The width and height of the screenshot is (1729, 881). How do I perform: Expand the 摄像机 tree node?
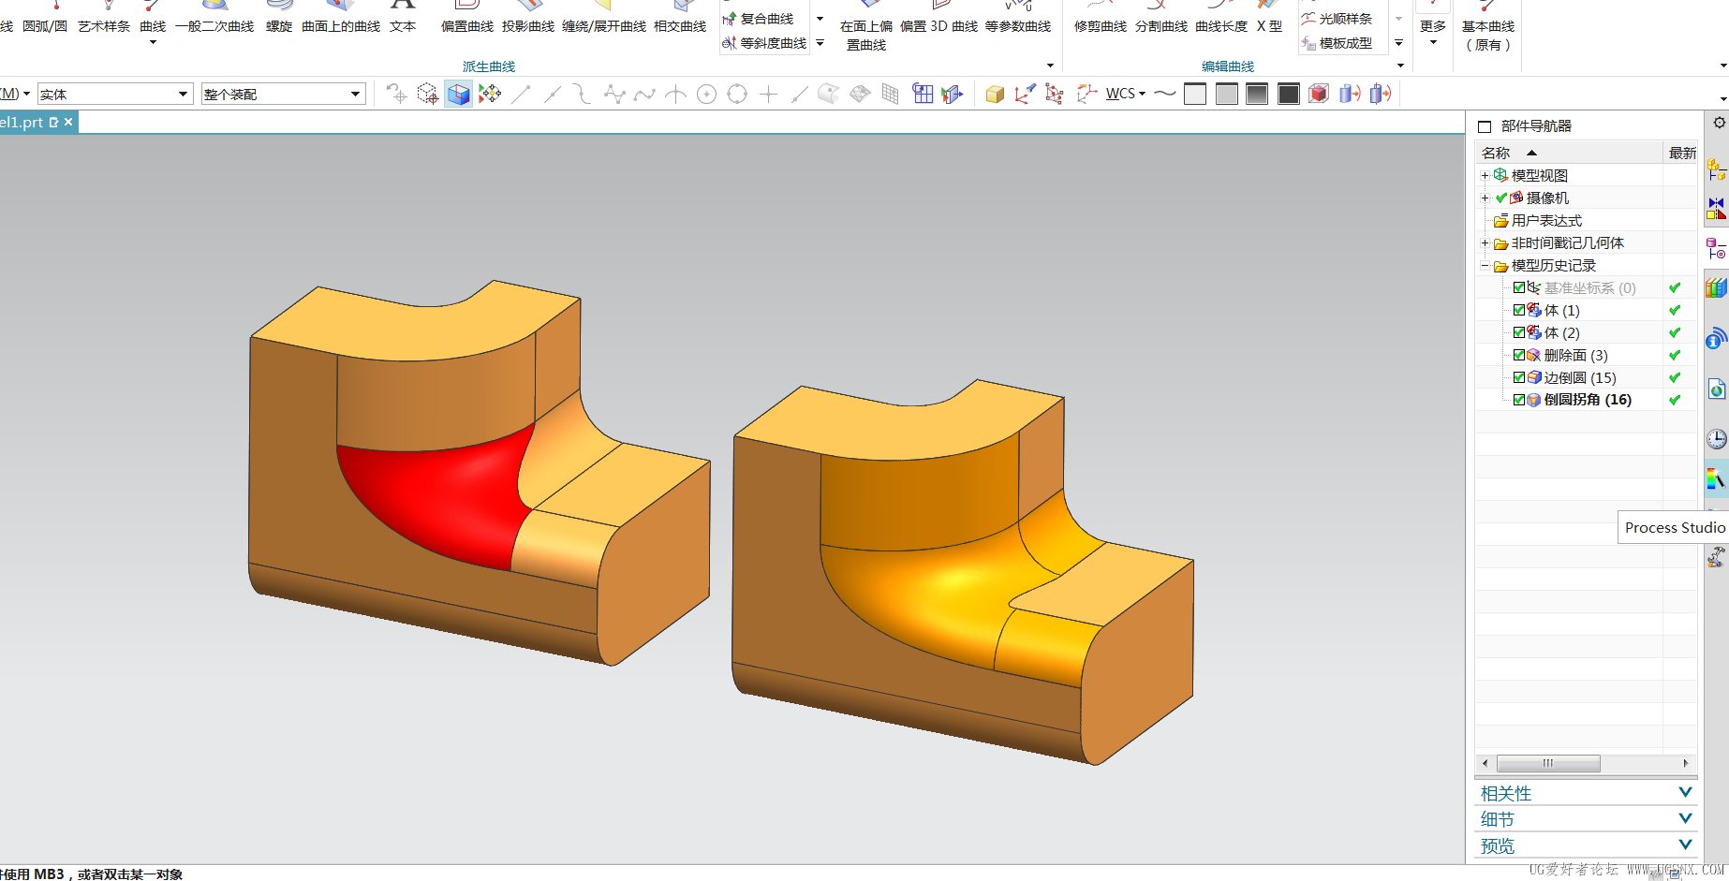(x=1485, y=198)
